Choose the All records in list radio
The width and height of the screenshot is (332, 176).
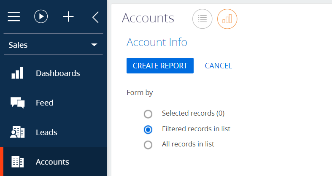(x=148, y=145)
